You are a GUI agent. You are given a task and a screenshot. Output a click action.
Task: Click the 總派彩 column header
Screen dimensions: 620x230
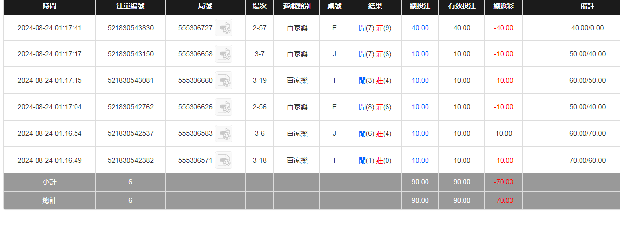[x=504, y=7]
